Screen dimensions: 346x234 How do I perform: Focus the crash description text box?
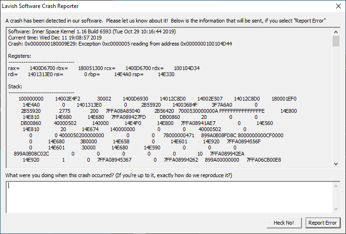coord(169,197)
